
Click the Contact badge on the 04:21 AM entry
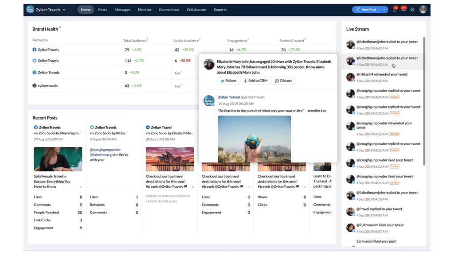(x=394, y=183)
